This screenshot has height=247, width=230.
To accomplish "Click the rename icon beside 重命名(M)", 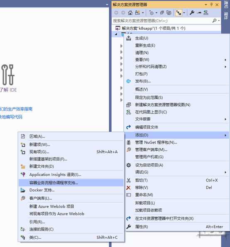I will tap(129, 195).
